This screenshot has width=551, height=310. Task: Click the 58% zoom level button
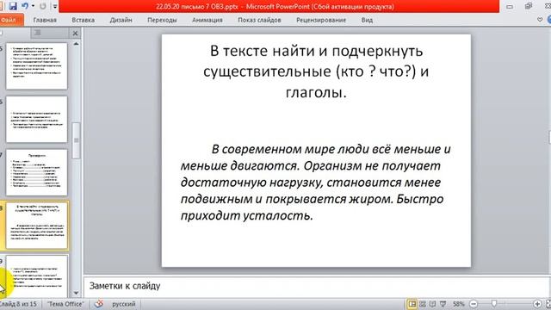(459, 304)
